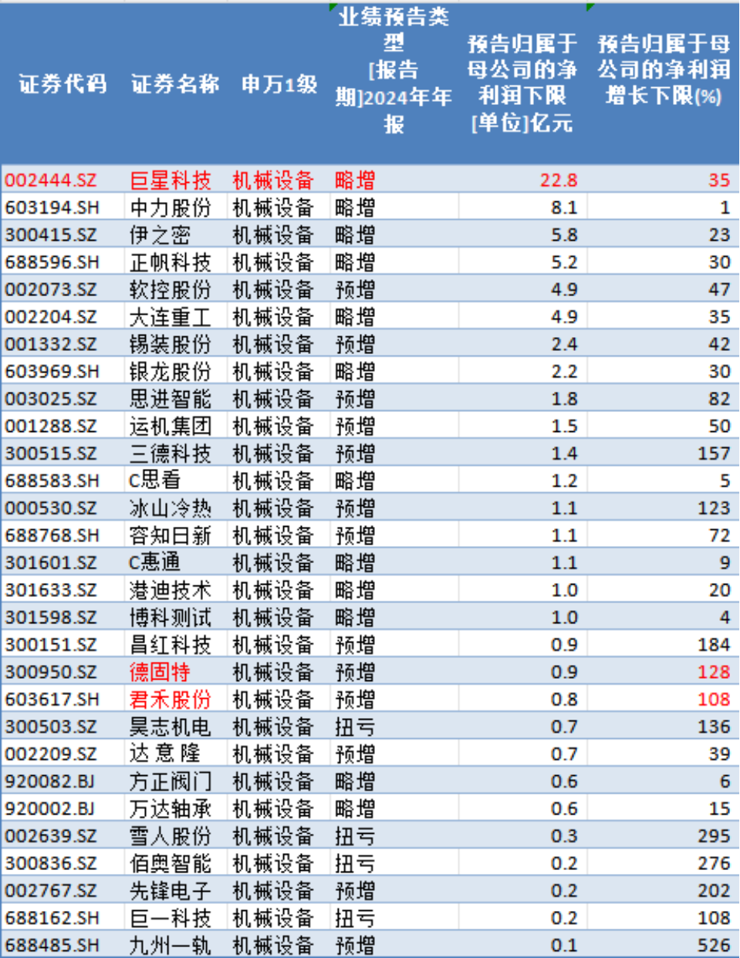Click growth value 295
The image size is (740, 958).
coord(714,836)
